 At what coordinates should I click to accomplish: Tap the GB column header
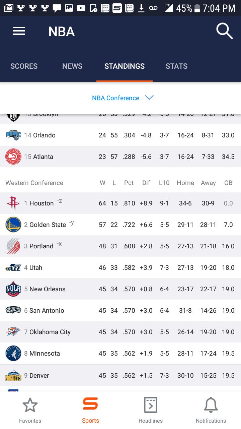pos(228,183)
